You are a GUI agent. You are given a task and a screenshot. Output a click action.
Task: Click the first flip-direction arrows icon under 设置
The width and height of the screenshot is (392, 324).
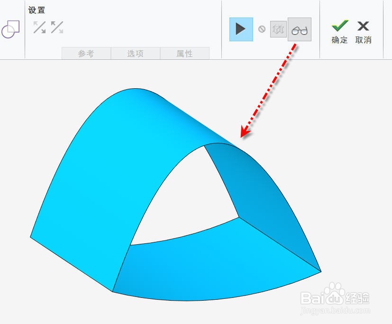click(x=39, y=27)
